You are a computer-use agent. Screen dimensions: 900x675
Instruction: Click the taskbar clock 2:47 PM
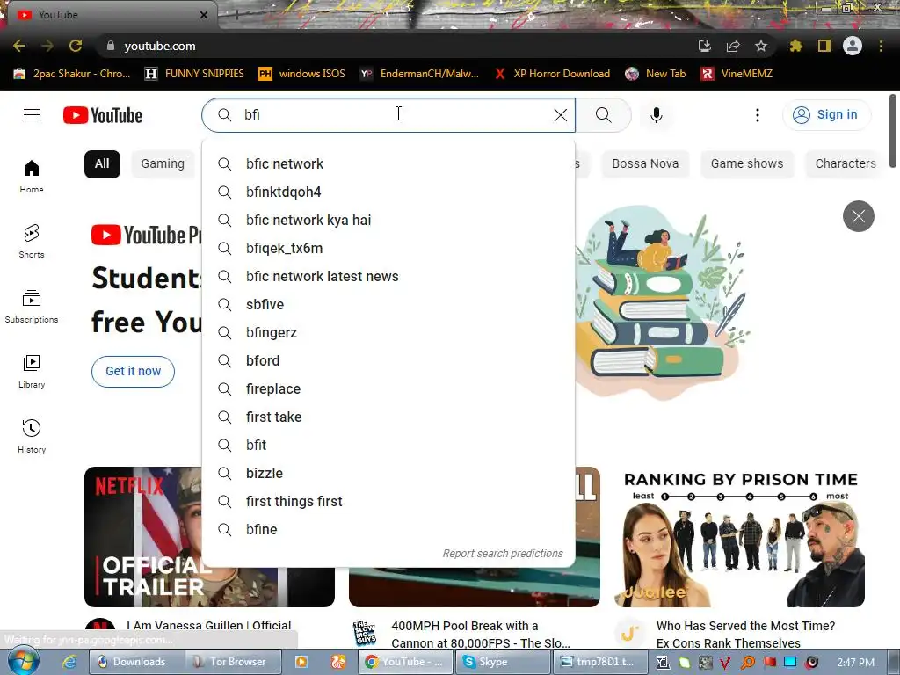pyautogui.click(x=856, y=663)
